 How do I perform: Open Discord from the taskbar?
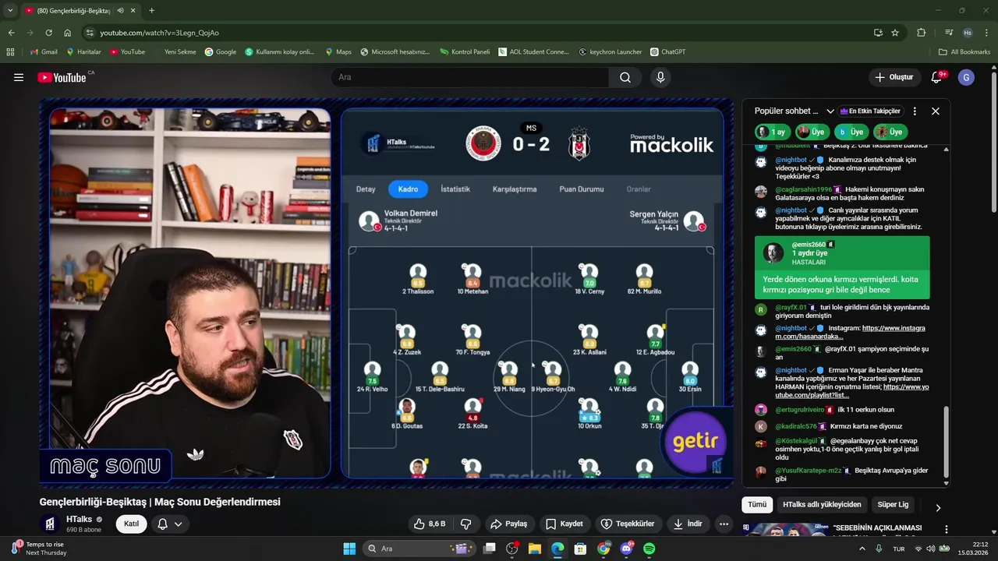click(627, 549)
